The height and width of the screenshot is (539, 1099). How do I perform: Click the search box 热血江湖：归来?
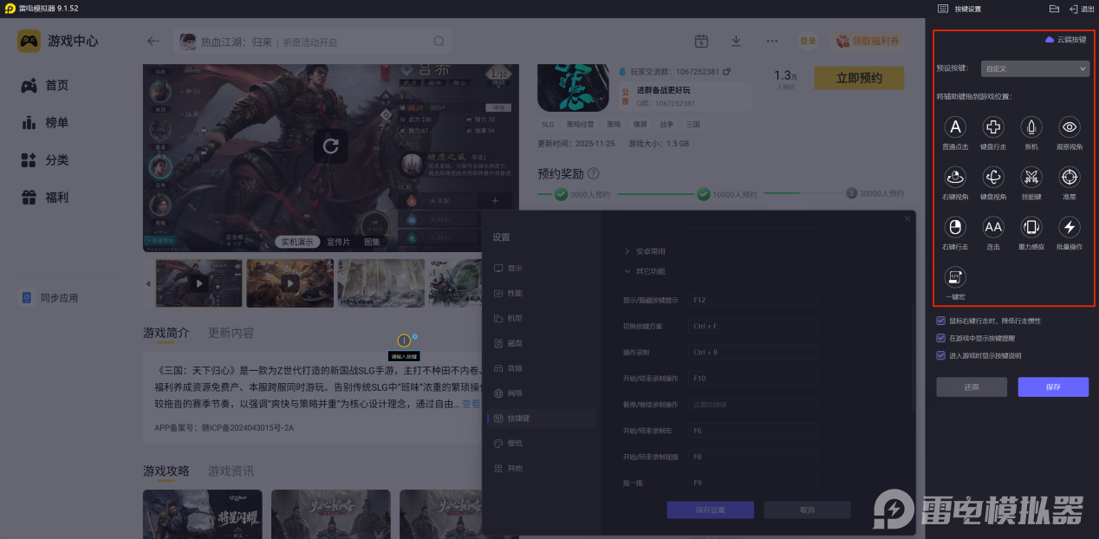click(x=313, y=41)
